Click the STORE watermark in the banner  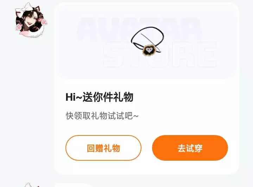point(160,54)
